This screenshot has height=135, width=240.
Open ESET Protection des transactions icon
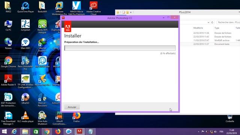pyautogui.click(x=8, y=100)
